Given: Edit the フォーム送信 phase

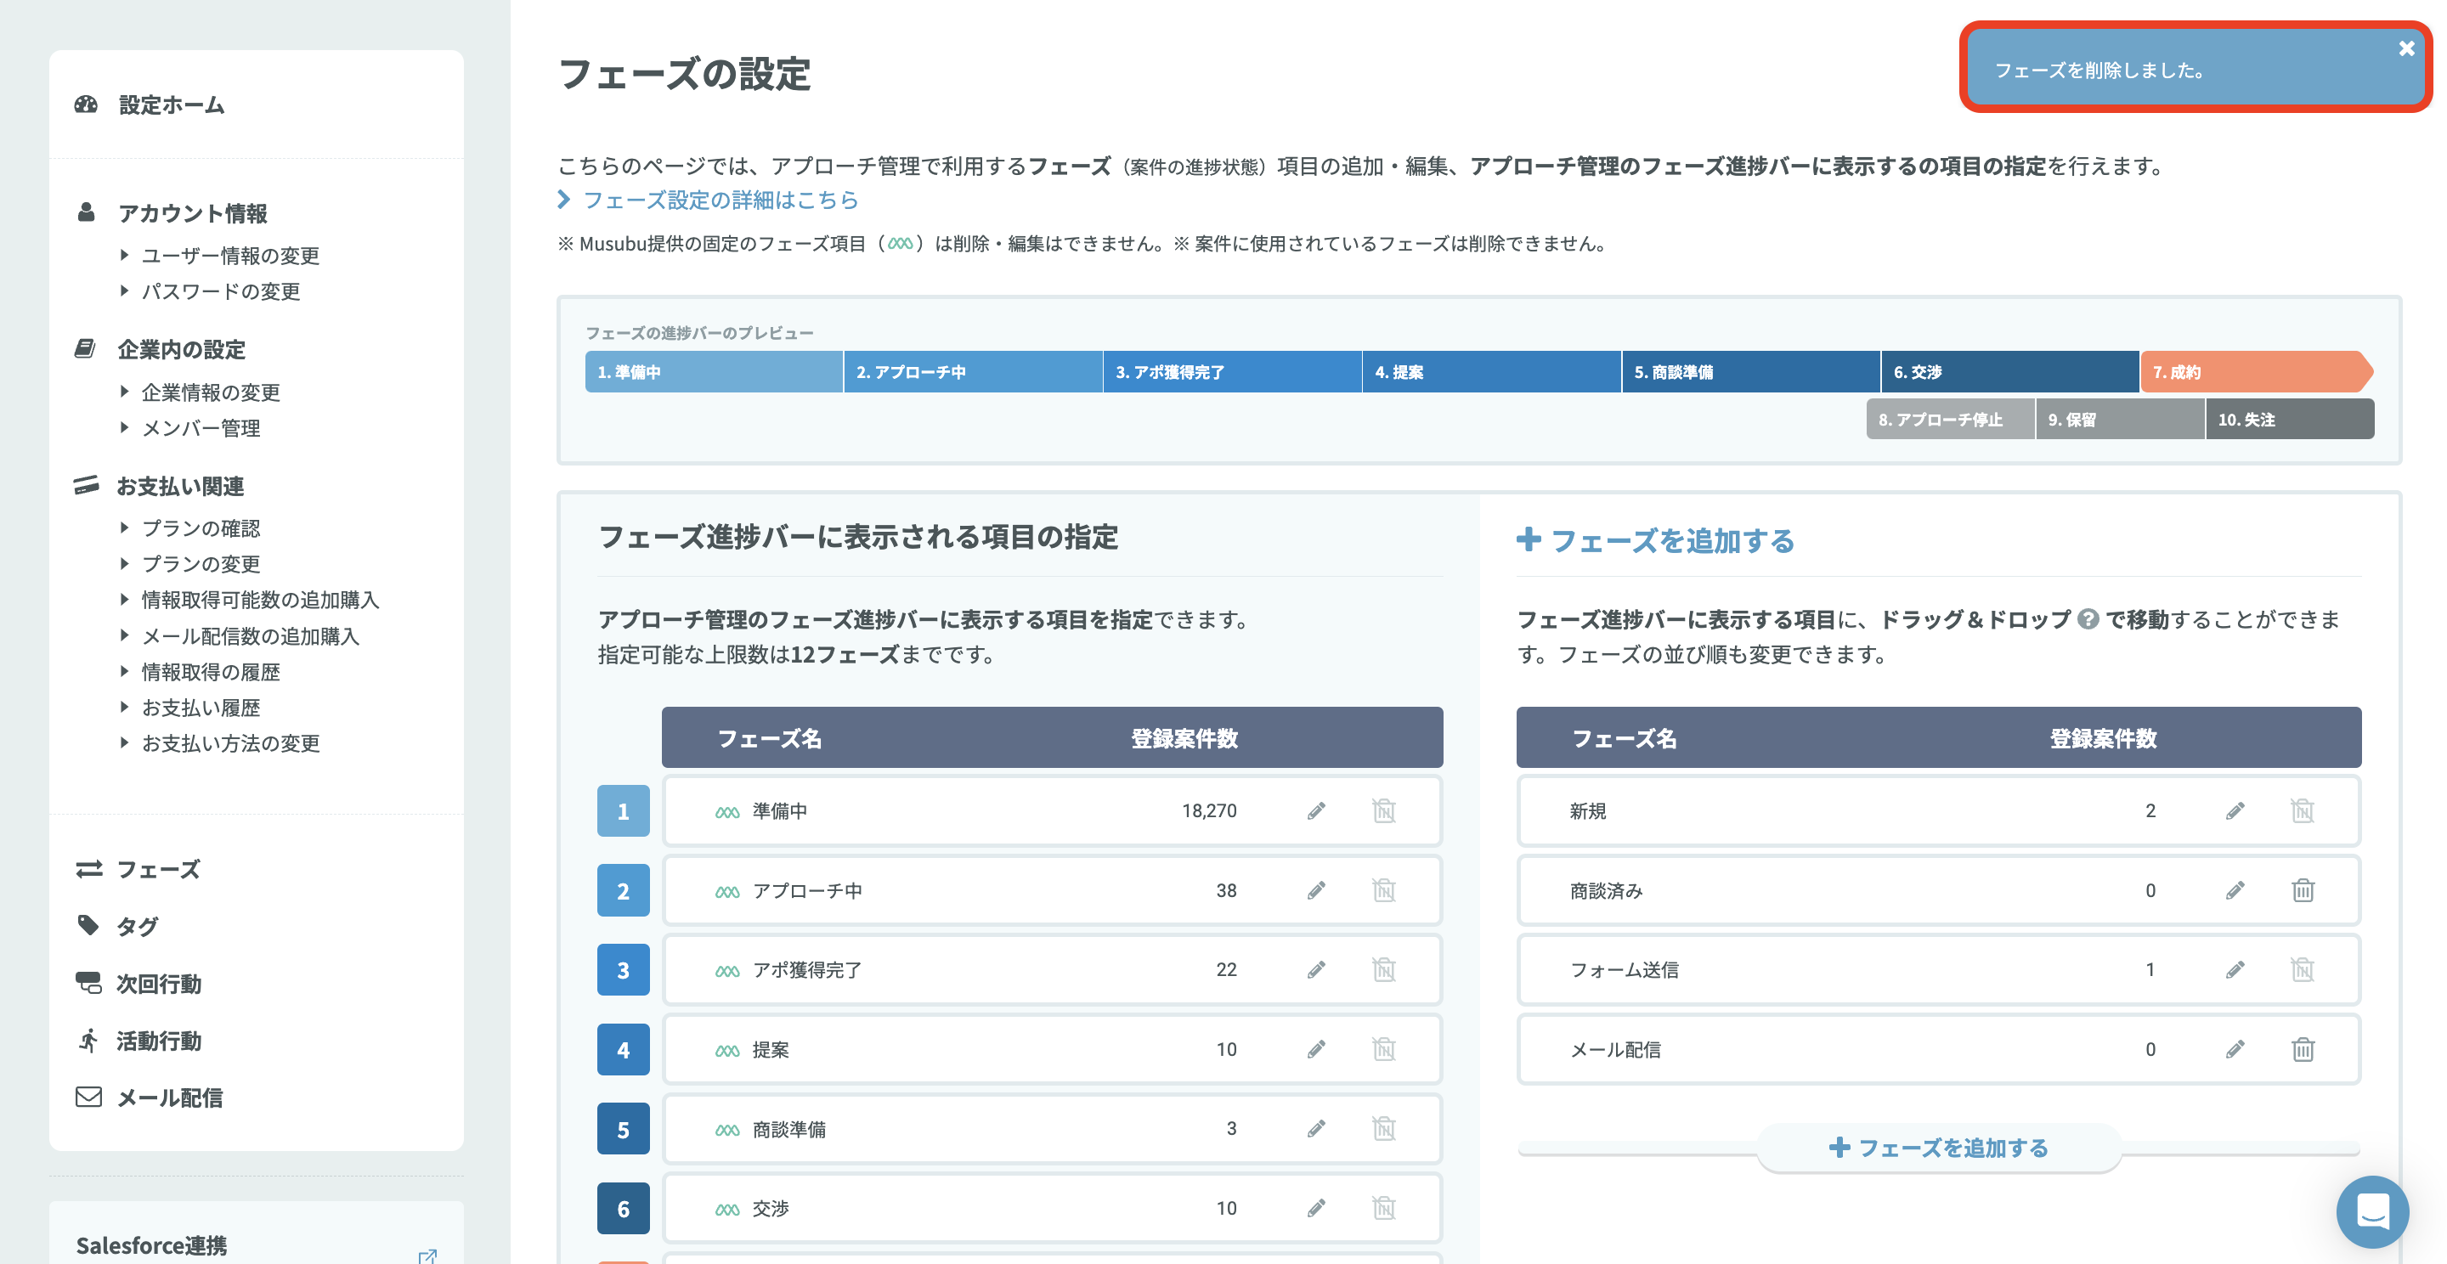Looking at the screenshot, I should [2235, 969].
